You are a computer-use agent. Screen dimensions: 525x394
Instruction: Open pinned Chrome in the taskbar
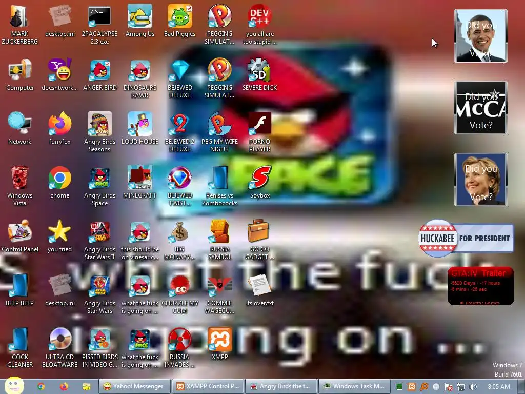[x=41, y=387]
